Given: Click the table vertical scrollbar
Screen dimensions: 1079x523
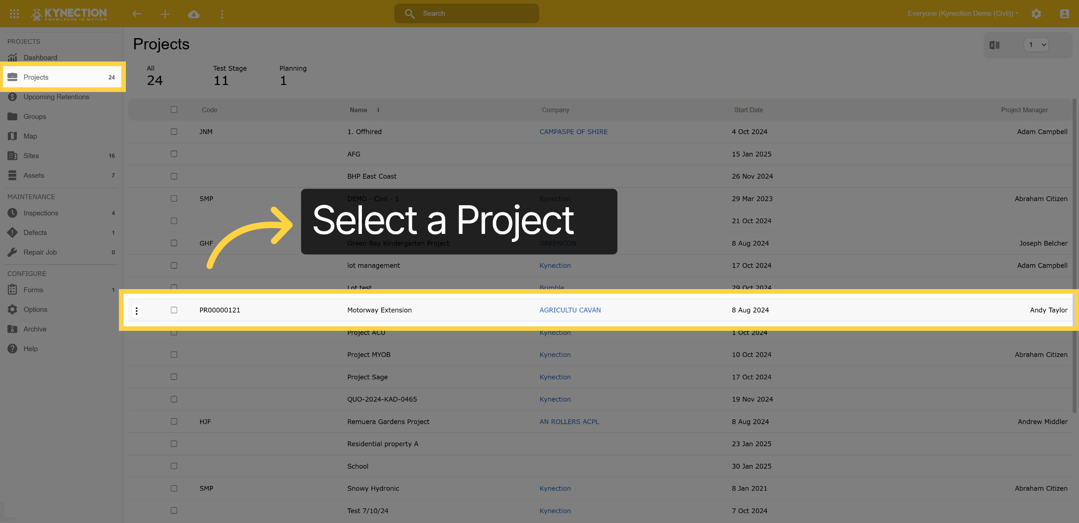Looking at the screenshot, I should [x=1075, y=256].
